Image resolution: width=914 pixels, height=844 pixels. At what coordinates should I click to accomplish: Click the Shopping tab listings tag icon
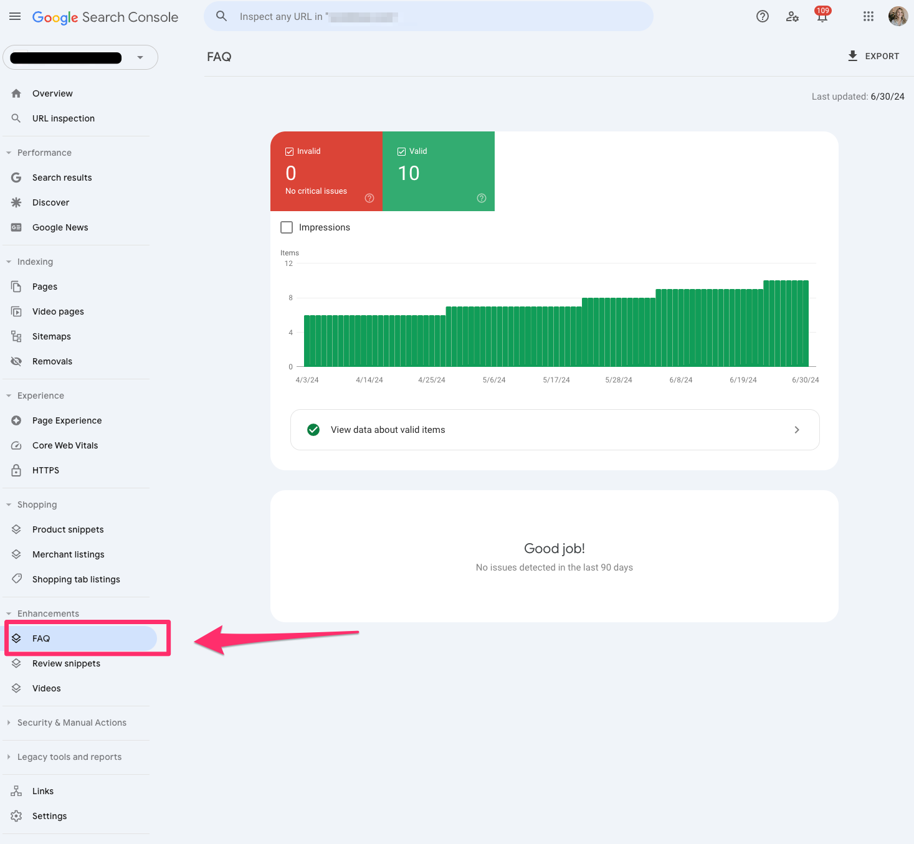(16, 579)
